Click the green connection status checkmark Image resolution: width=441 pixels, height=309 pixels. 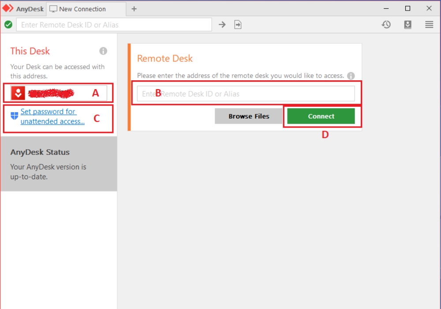(x=8, y=25)
